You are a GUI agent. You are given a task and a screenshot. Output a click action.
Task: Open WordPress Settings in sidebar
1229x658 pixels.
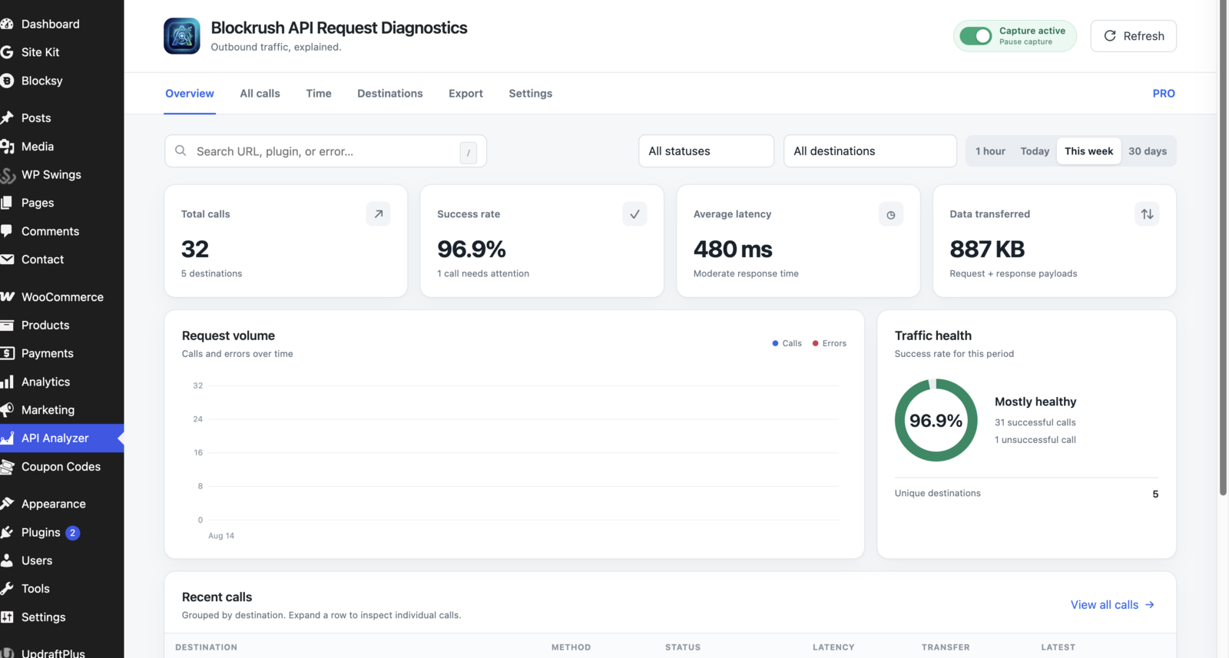(61, 617)
